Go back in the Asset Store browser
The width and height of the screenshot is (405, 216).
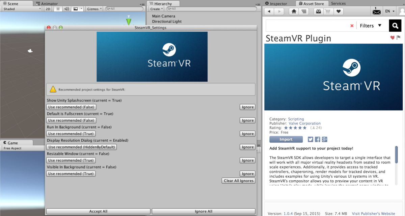pyautogui.click(x=269, y=11)
